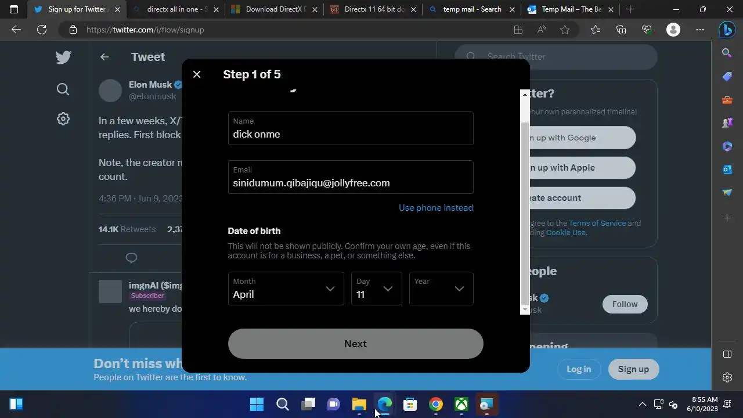Screen dimensions: 743x418
Task: Refresh the page with the reload icon
Action: tap(42, 30)
